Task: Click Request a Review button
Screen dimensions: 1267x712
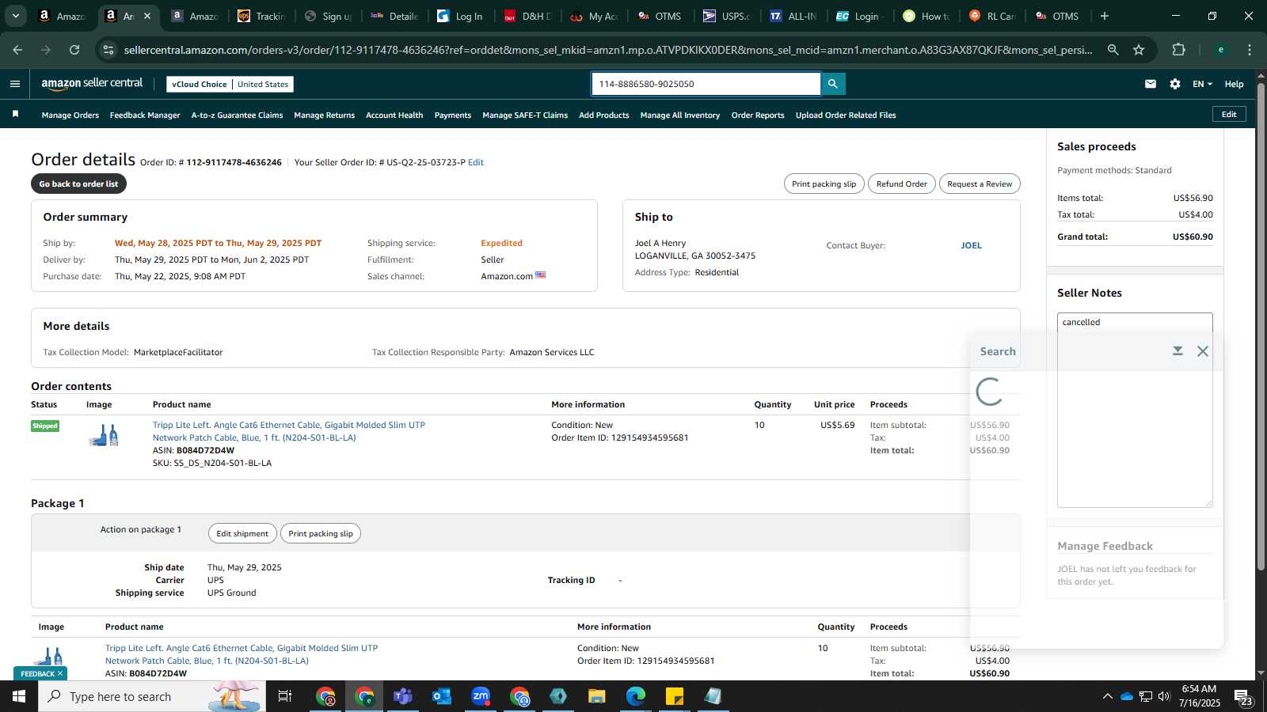Action: (x=980, y=184)
